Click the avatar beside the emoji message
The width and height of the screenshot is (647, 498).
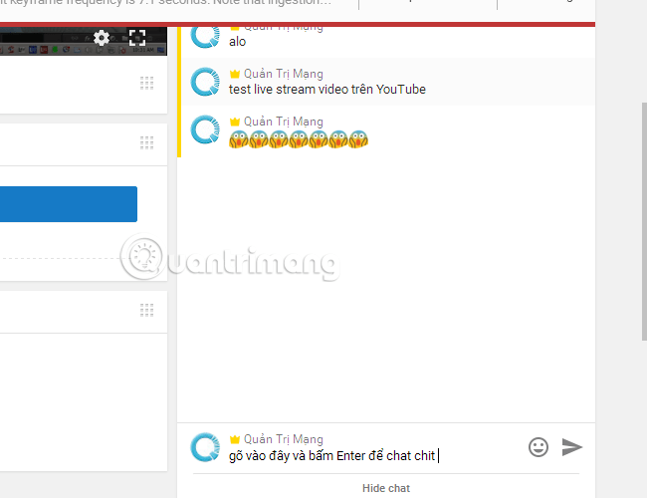point(205,129)
